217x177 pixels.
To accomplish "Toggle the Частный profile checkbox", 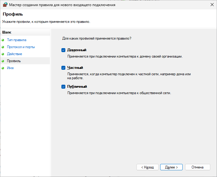I will tap(64, 68).
